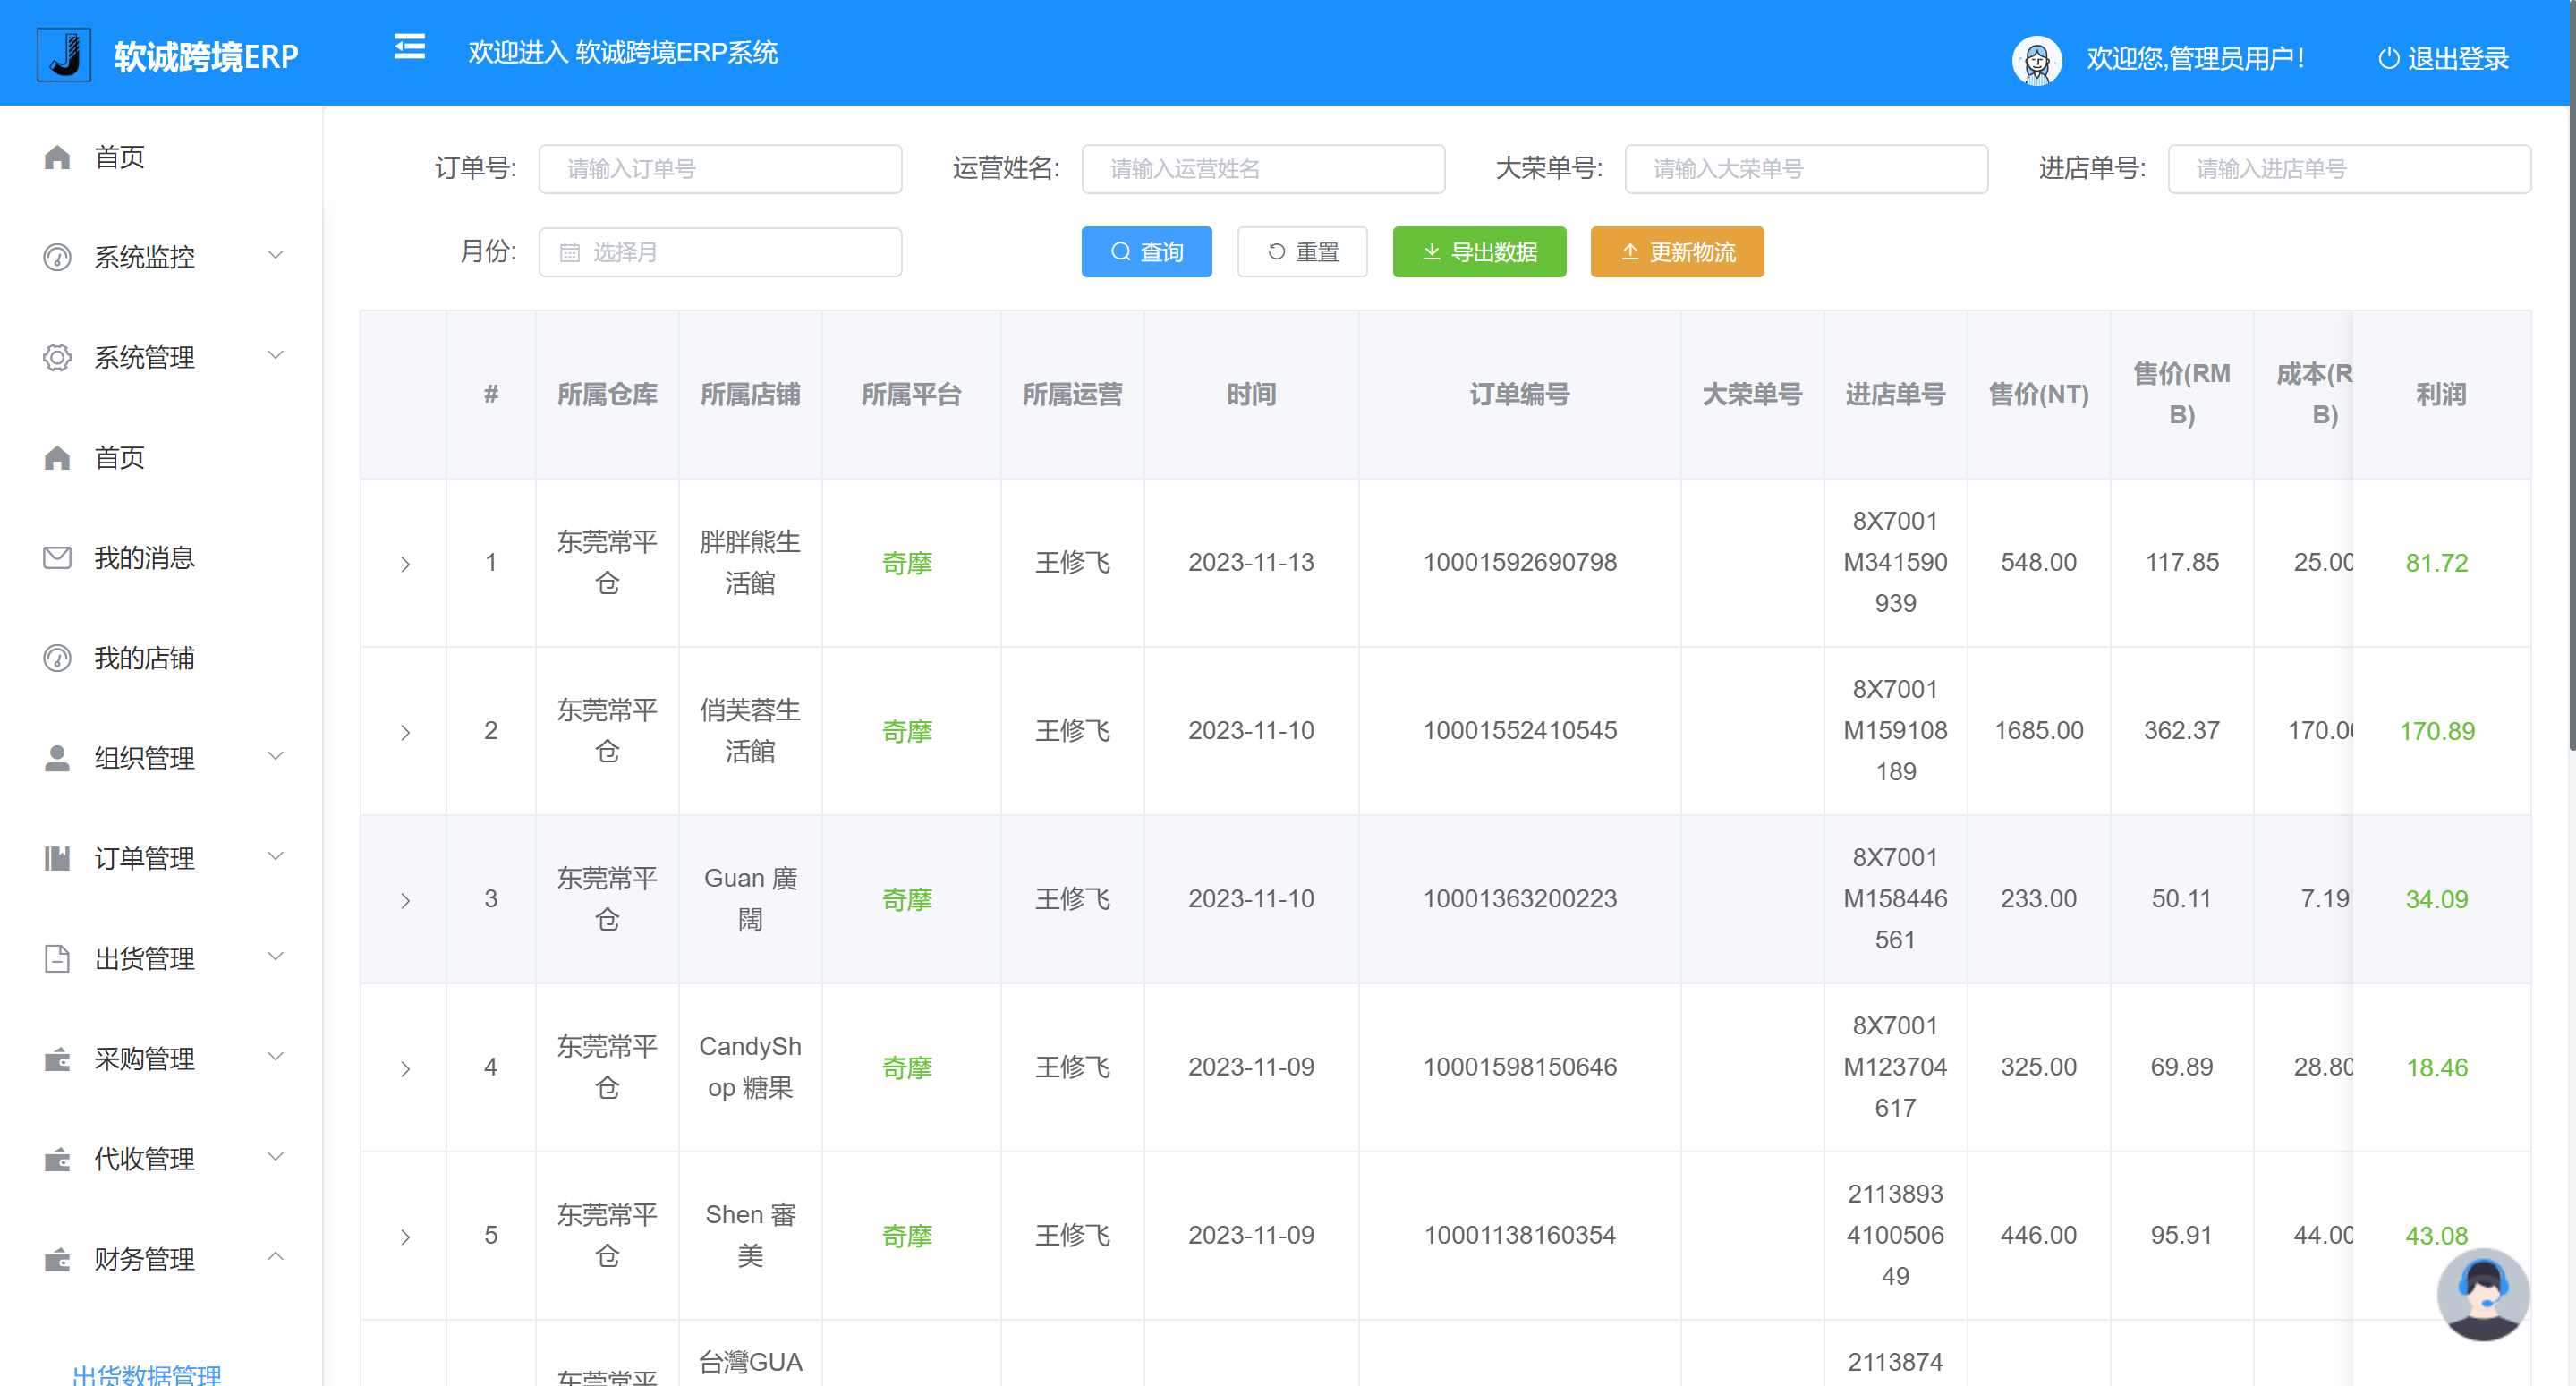The height and width of the screenshot is (1386, 2576).
Task: Expand row 2 details arrow
Action: [x=405, y=732]
